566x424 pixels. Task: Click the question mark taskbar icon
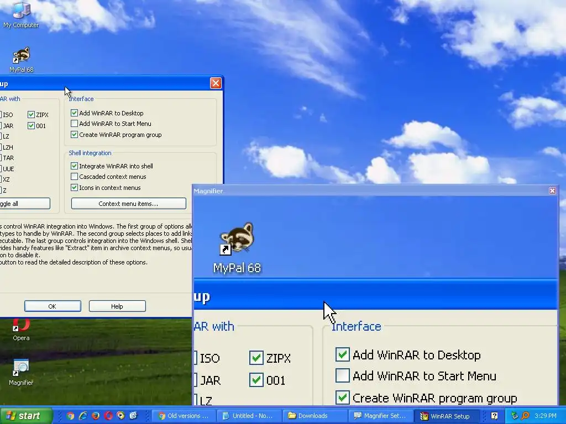coord(494,416)
